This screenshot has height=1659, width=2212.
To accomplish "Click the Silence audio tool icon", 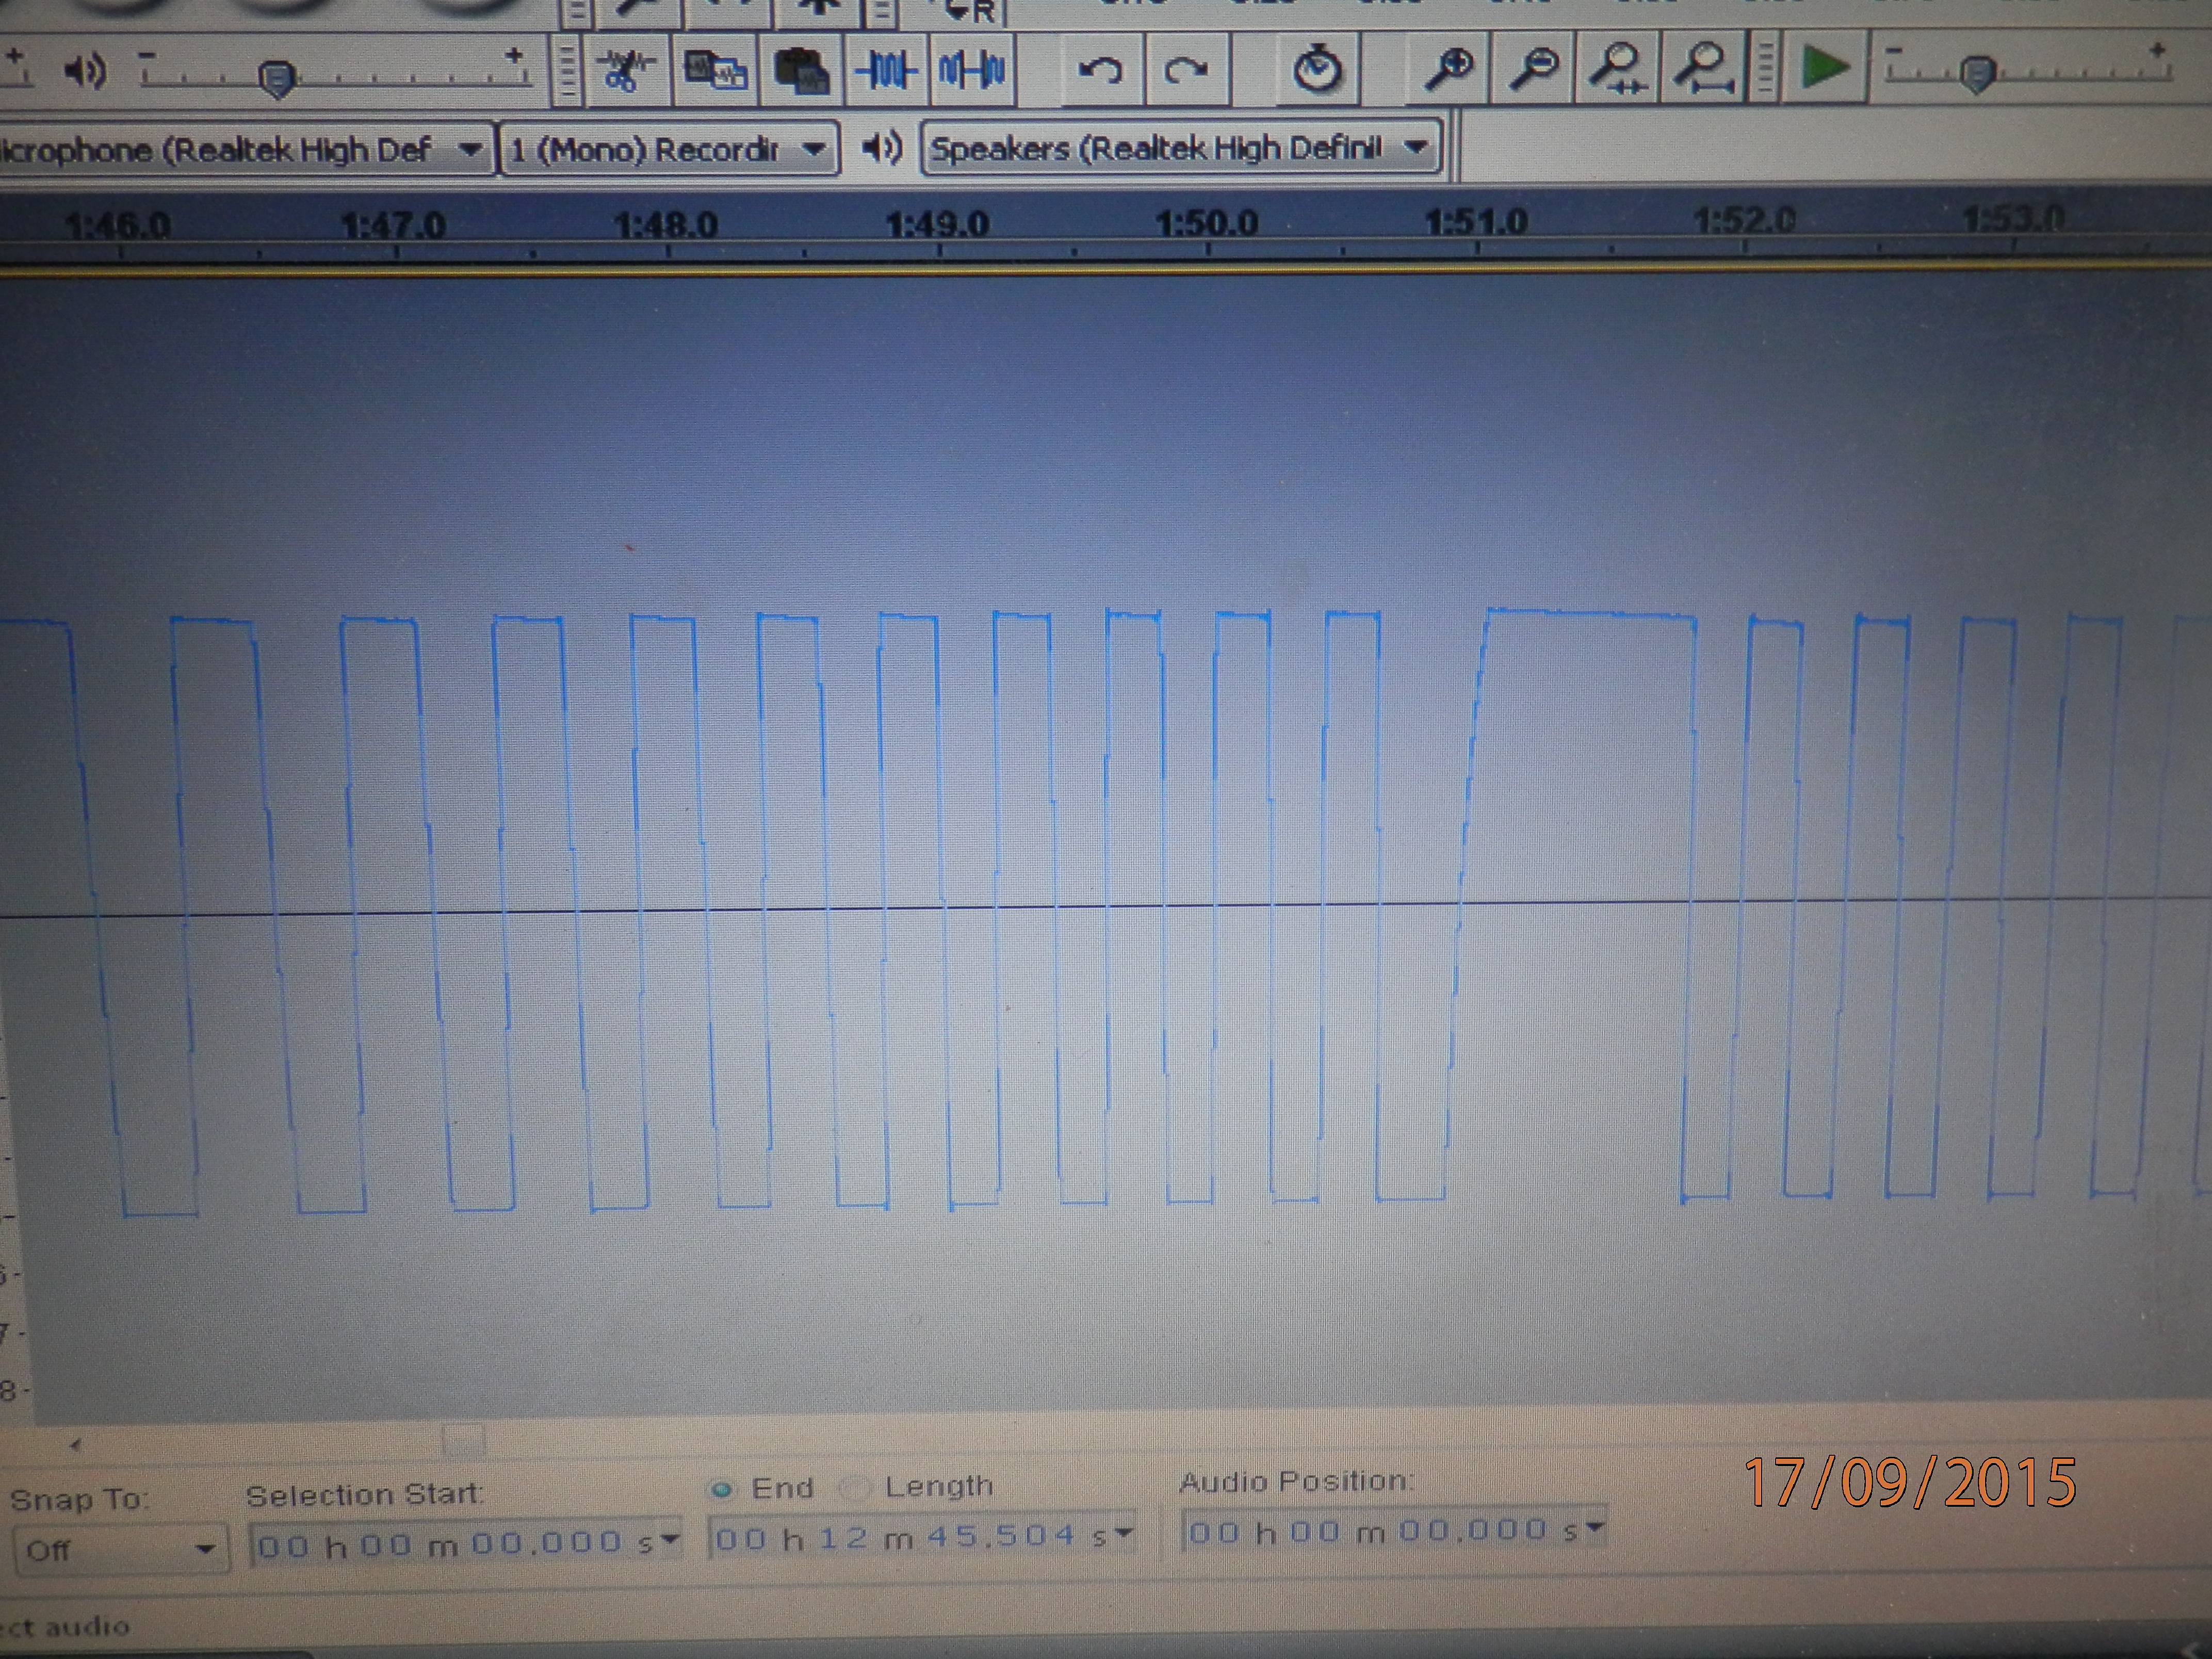I will (x=972, y=70).
